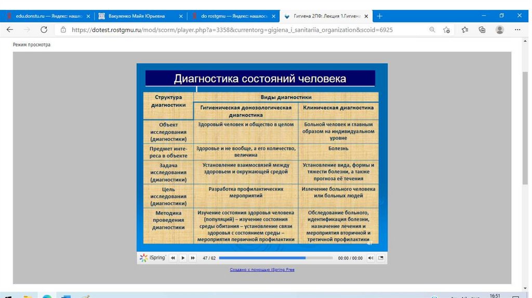
Task: Open the Edge Settings and more menu
Action: tap(517, 30)
